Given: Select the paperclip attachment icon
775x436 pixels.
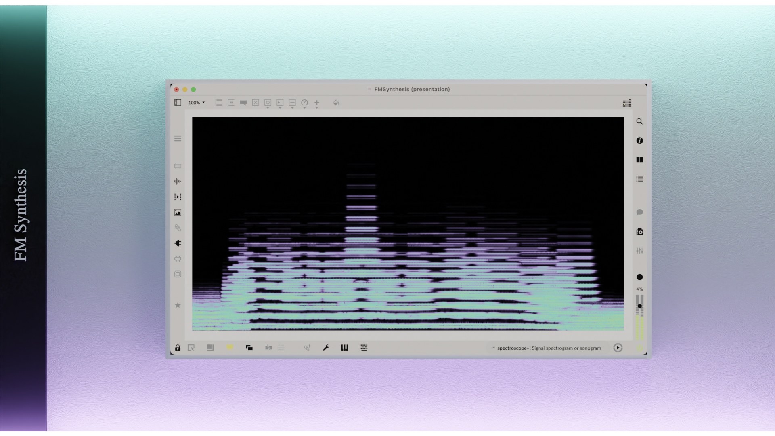Looking at the screenshot, I should (178, 227).
